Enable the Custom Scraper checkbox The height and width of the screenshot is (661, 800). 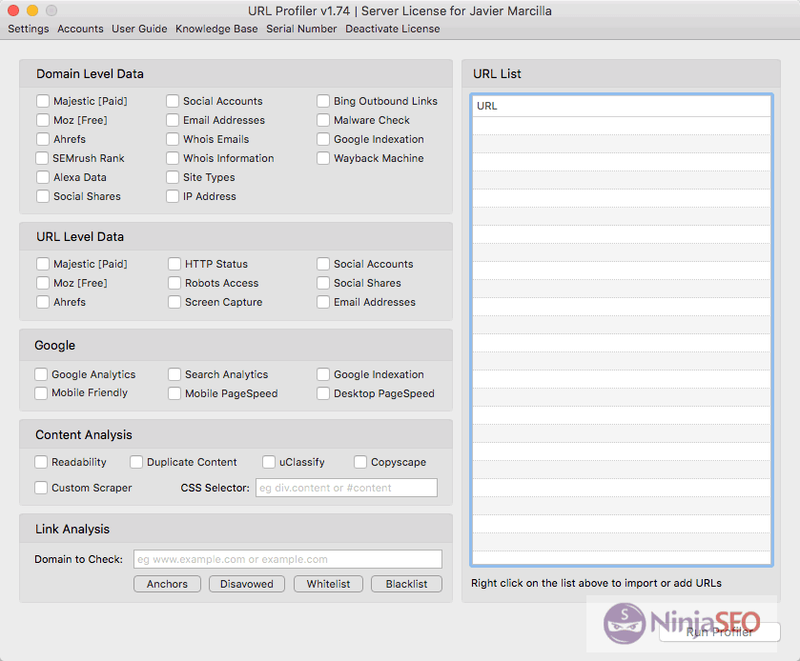(x=41, y=488)
